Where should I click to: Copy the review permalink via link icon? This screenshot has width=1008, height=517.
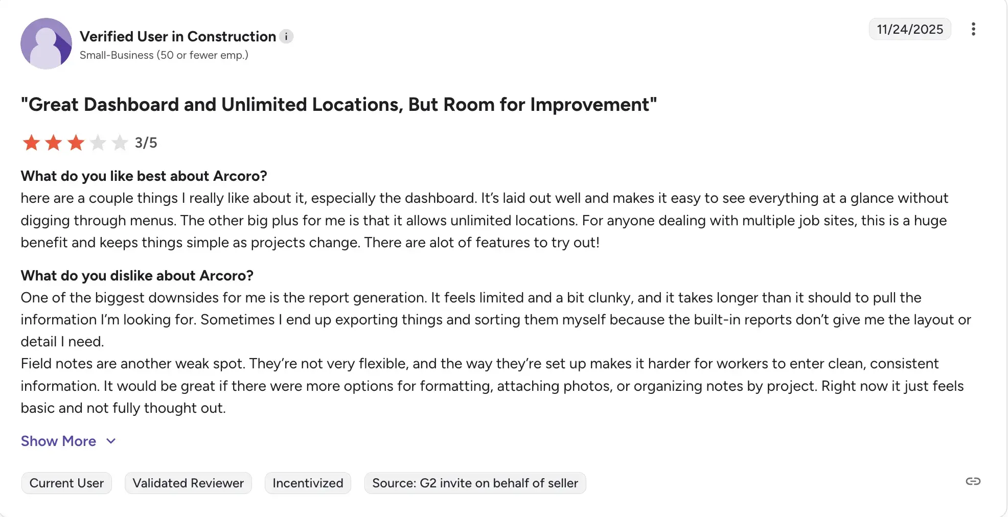click(973, 481)
